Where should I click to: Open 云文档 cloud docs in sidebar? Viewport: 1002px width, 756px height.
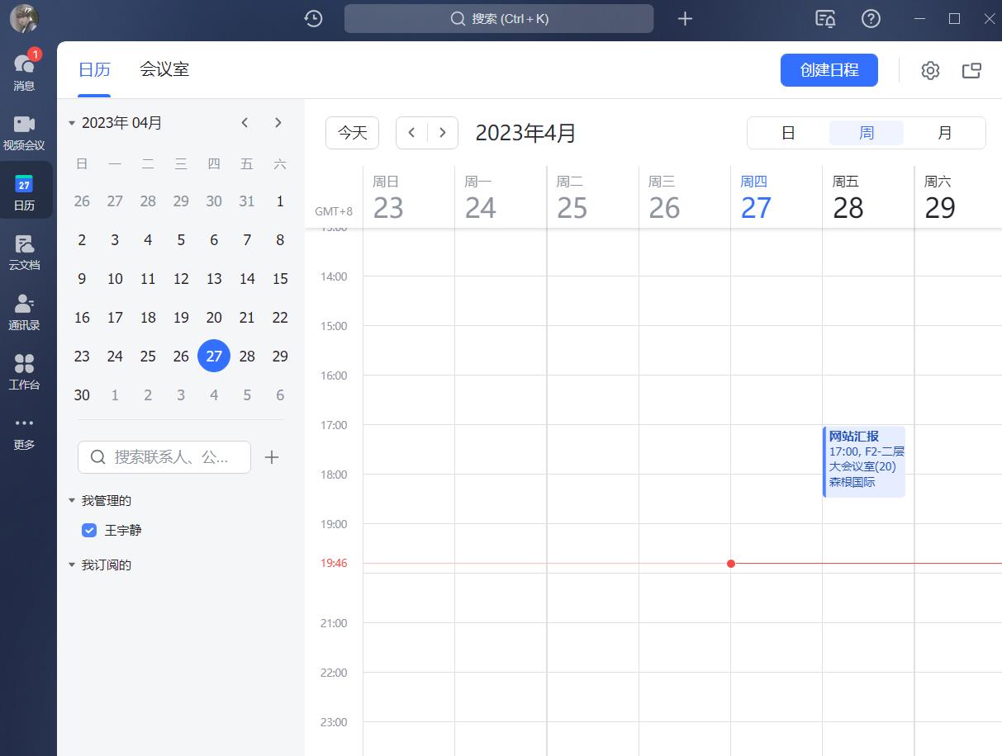pos(24,251)
